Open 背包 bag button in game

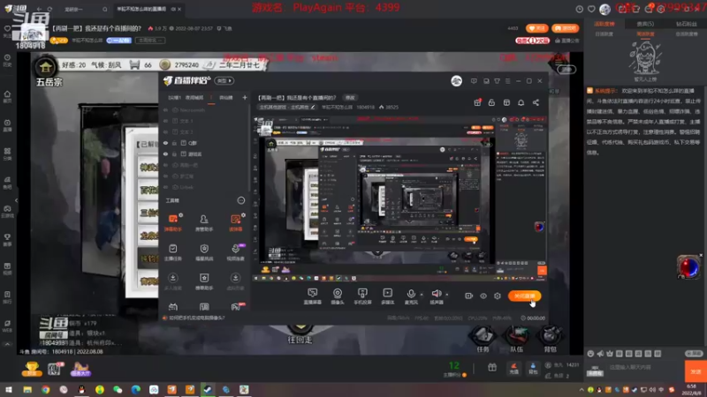click(x=550, y=340)
